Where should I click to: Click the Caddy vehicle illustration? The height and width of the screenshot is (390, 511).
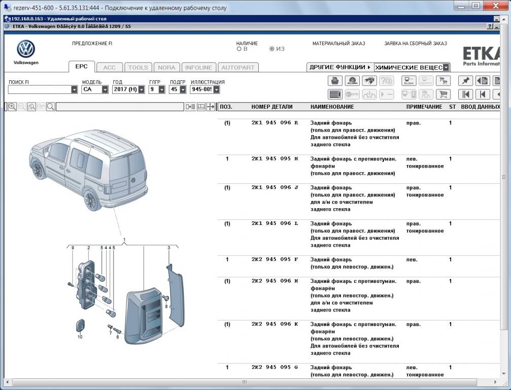(x=88, y=170)
